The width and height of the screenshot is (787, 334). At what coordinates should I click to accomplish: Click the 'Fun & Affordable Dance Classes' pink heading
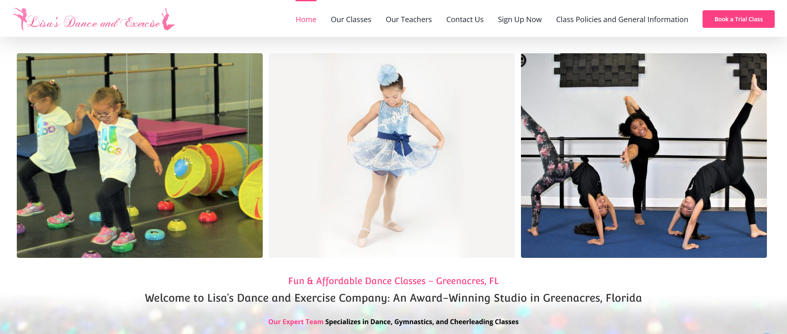click(393, 281)
